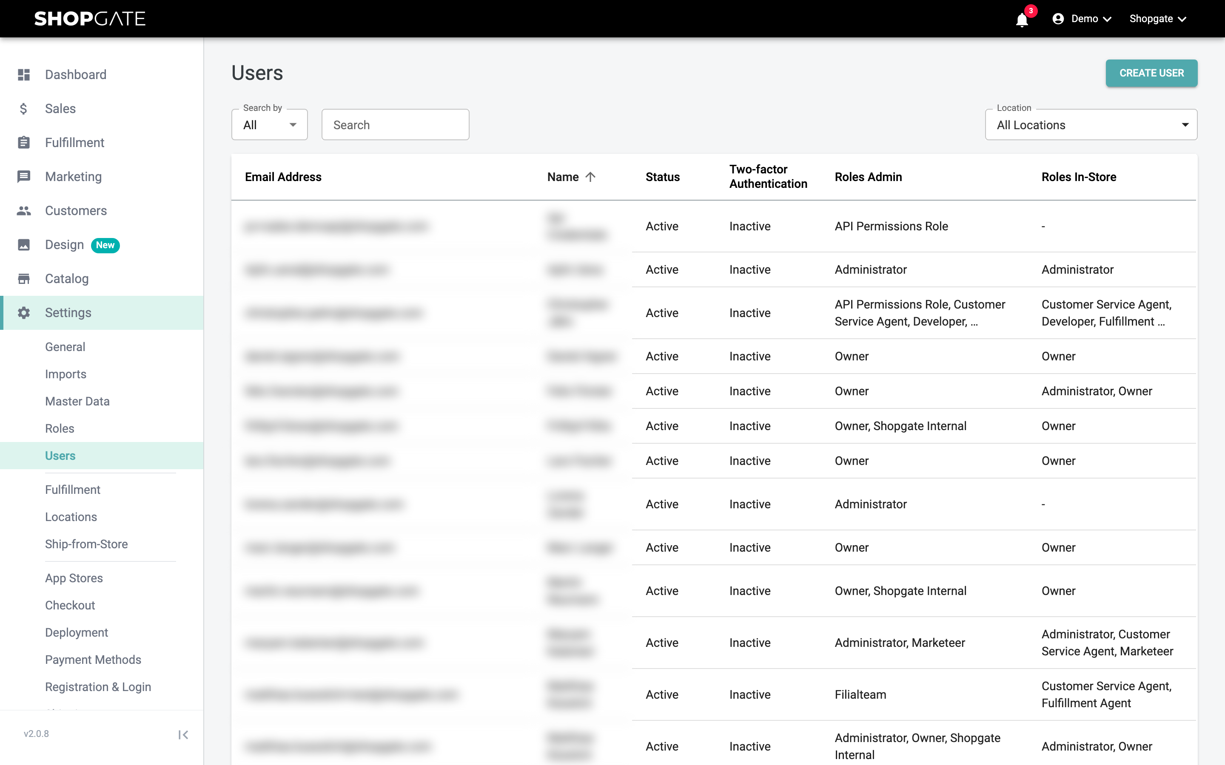1225x765 pixels.
Task: Open the Checkout settings
Action: [70, 605]
